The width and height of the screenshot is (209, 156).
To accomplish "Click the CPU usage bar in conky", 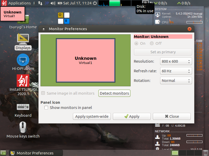I will click(x=194, y=22).
